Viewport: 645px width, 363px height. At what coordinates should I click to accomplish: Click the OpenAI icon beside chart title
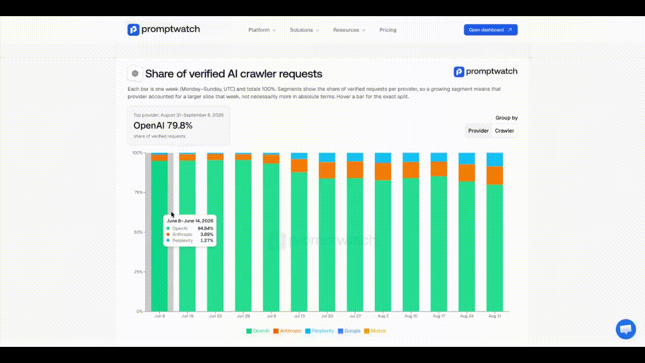click(x=135, y=74)
